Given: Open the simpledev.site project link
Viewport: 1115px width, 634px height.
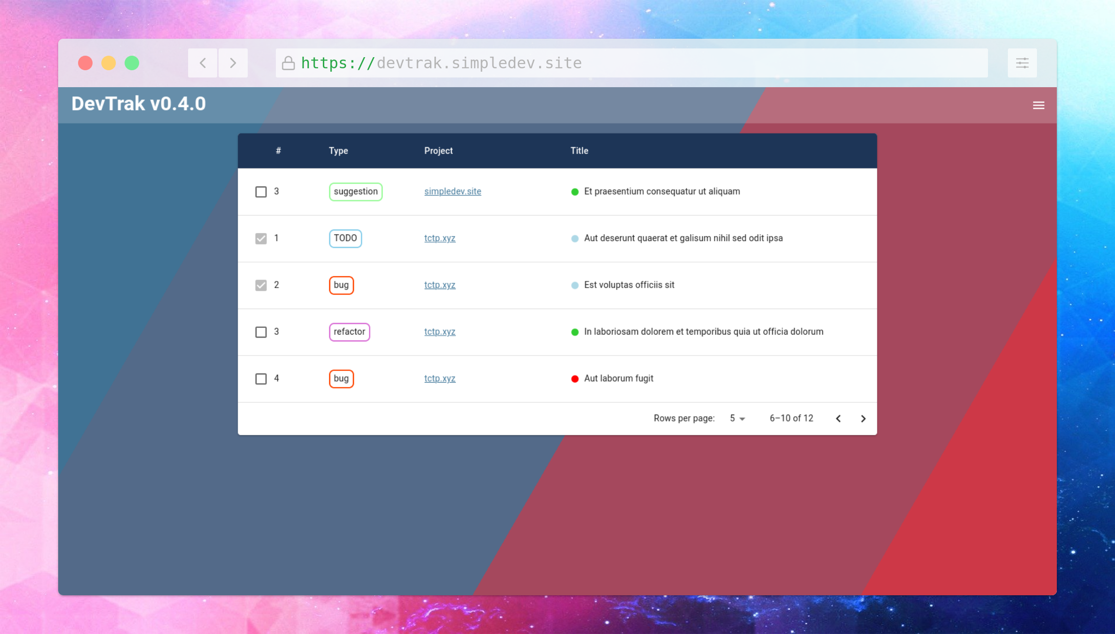Looking at the screenshot, I should pyautogui.click(x=452, y=191).
